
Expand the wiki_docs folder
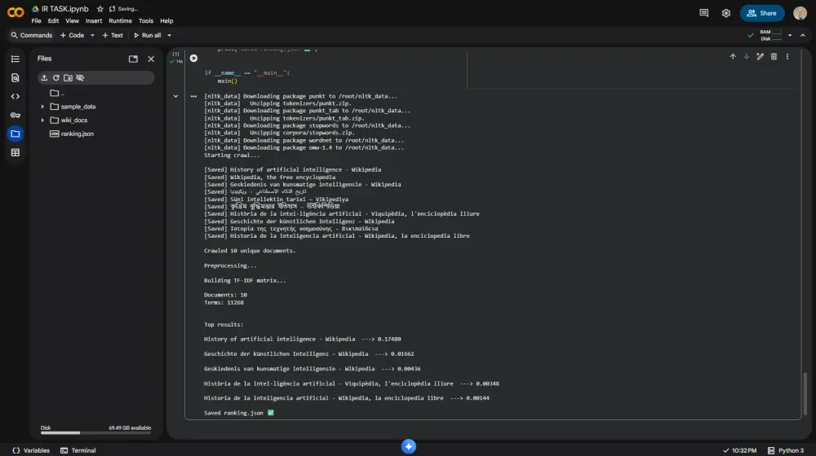pyautogui.click(x=42, y=120)
